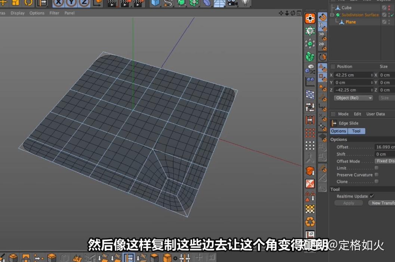Toggle the Subdivision Surface green enable checkmark
Screen dimensions: 395x262
(x=392, y=15)
